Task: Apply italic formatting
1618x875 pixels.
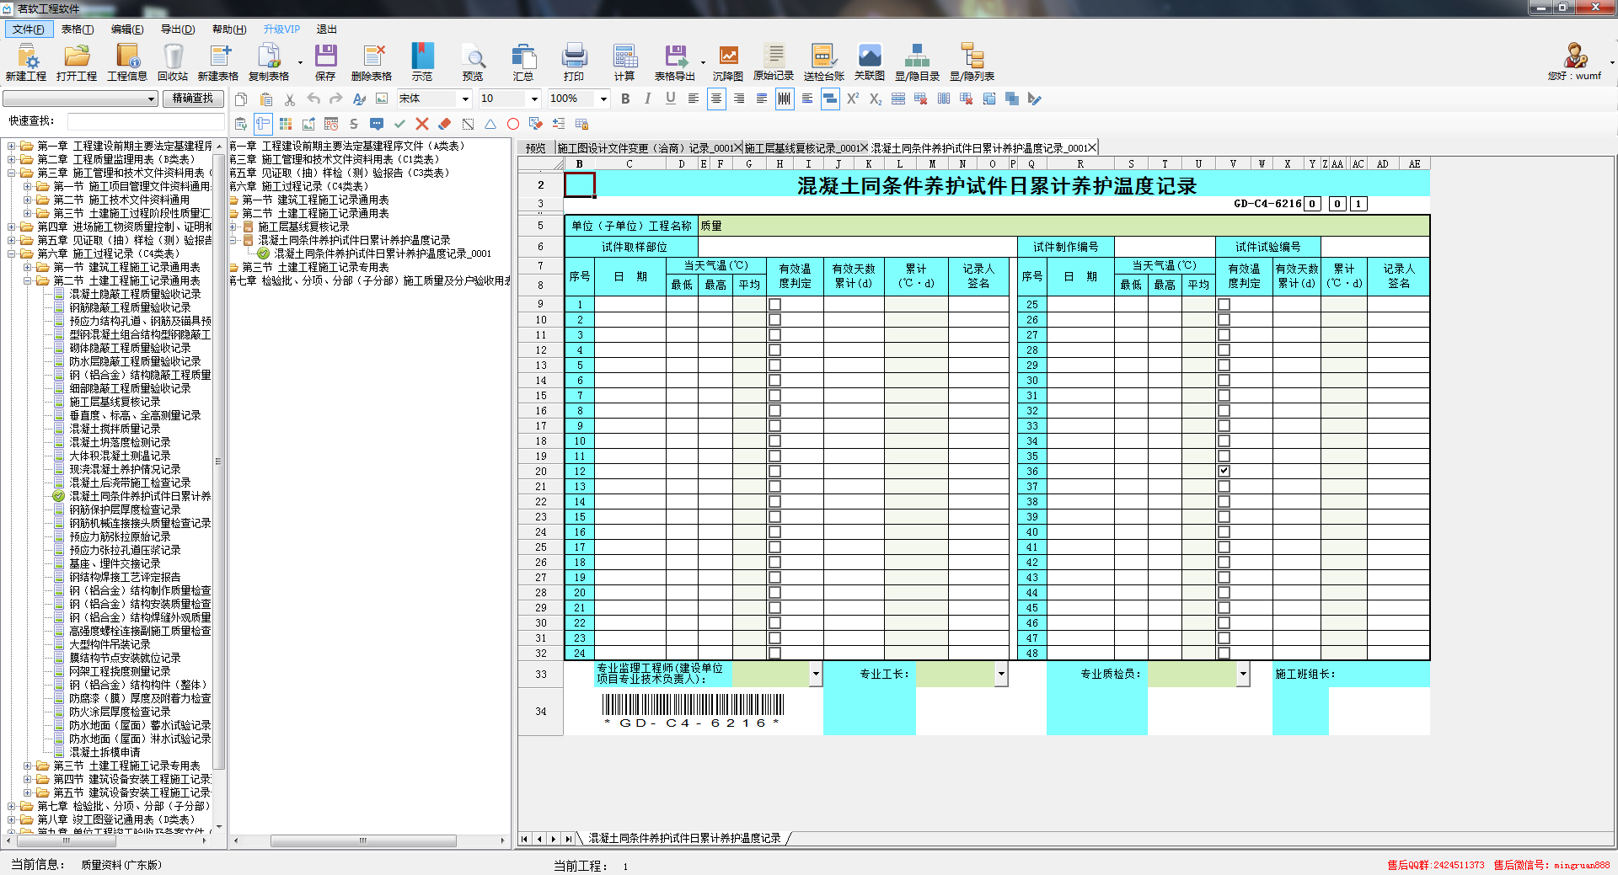Action: tap(647, 99)
